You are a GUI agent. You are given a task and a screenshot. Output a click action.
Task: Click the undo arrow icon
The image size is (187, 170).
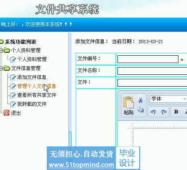153,112
